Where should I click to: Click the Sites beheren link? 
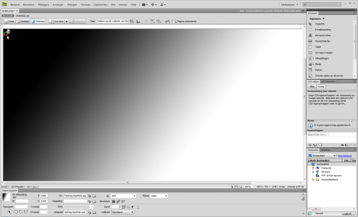[x=344, y=156]
